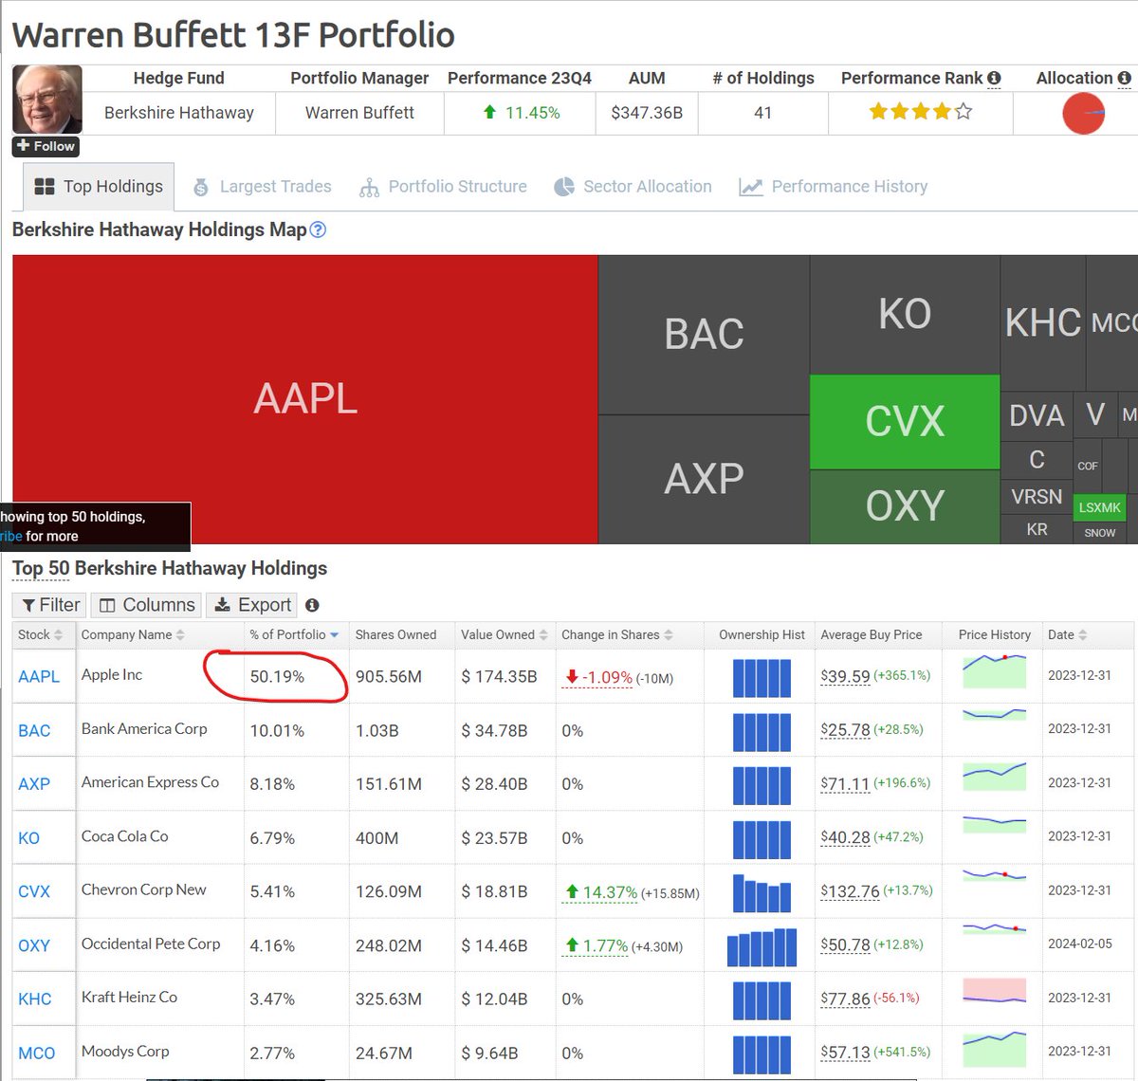The height and width of the screenshot is (1081, 1138).
Task: Open the OXY ticker link
Action: [34, 945]
